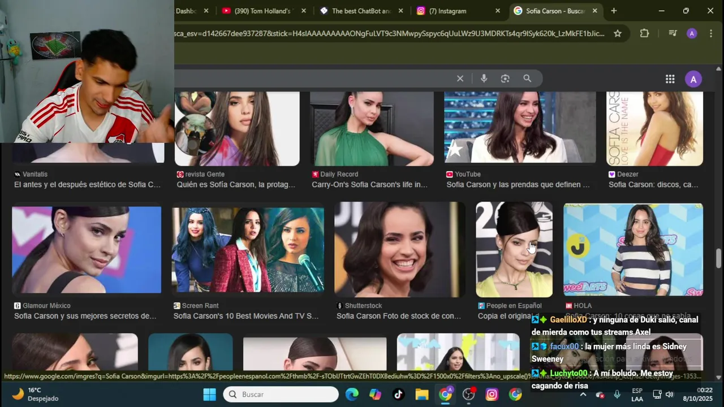Open the Daily Record green dress image

[372, 128]
